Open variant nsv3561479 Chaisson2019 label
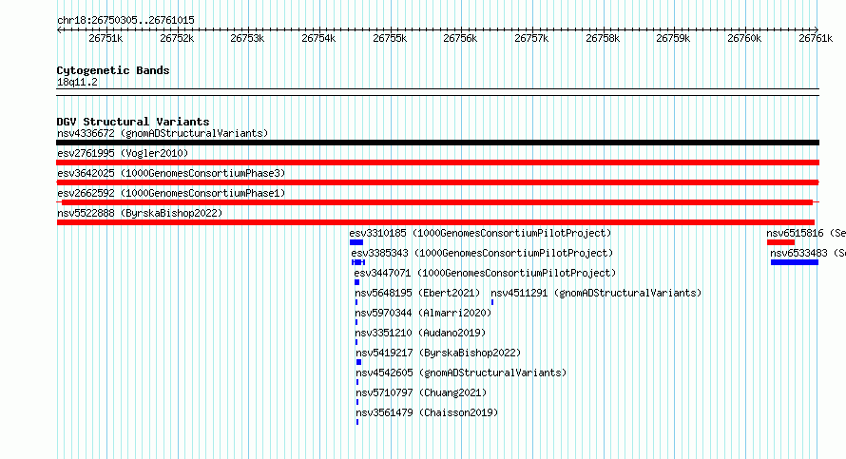Screen dimensions: 846x459 click(428, 412)
